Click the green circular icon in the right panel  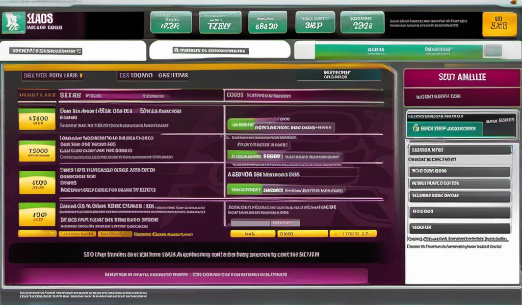[416, 129]
